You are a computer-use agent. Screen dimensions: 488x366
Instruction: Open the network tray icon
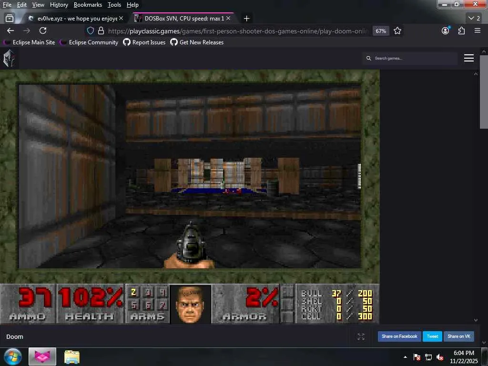pos(428,357)
